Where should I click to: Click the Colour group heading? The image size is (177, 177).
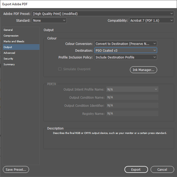[x=52, y=38]
